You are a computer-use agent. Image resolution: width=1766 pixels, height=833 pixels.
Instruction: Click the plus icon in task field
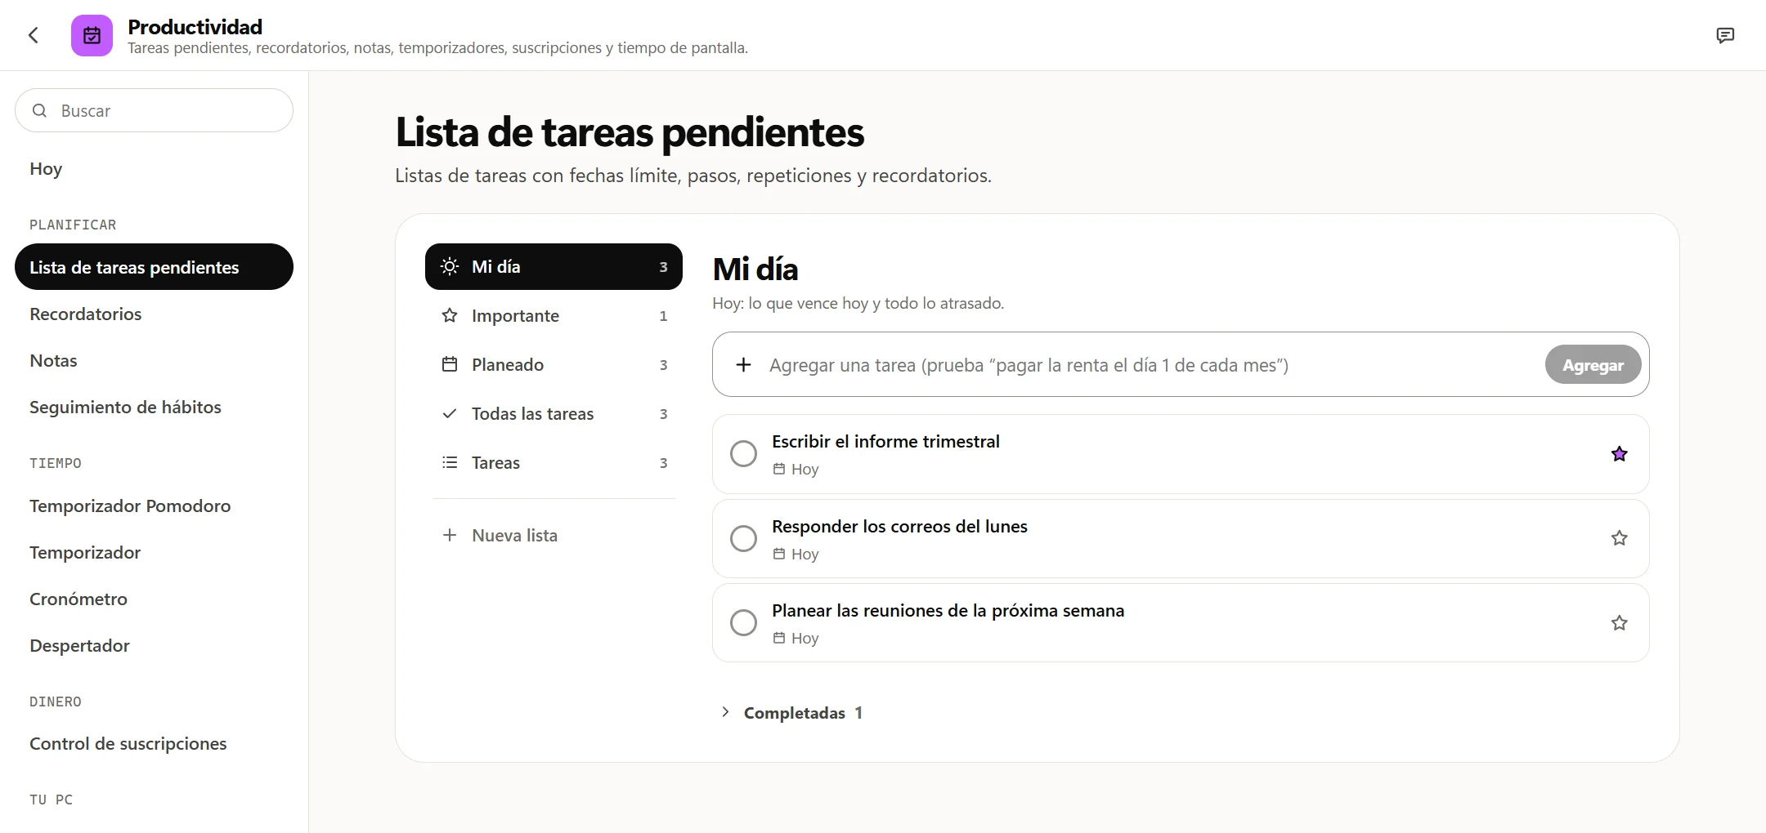[743, 365]
